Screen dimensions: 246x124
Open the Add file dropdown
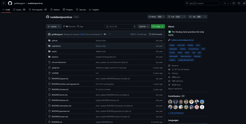(x=144, y=26)
